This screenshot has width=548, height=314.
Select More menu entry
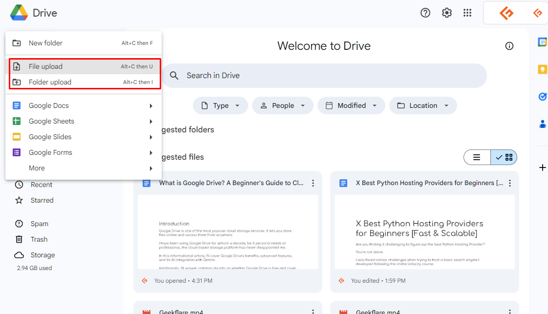[x=84, y=168]
